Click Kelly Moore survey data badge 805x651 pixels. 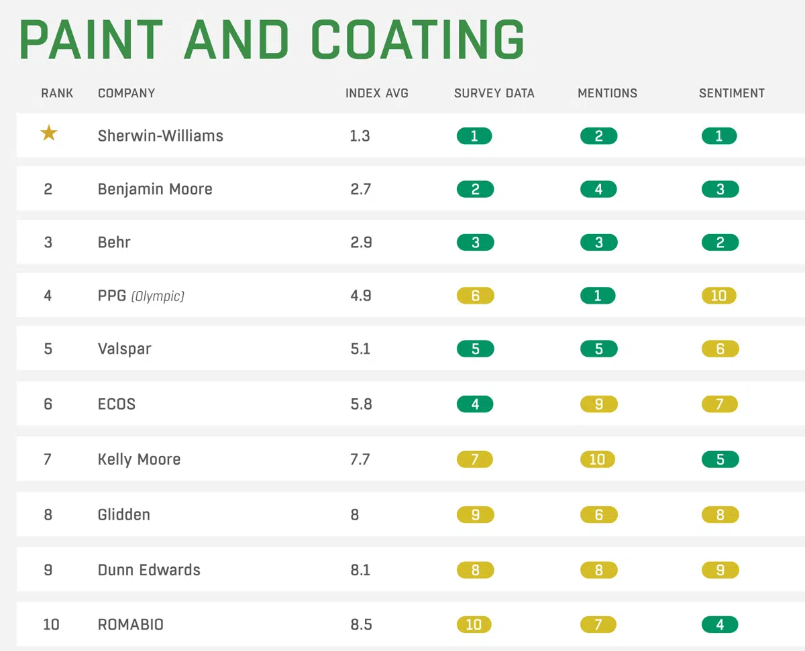coord(474,459)
